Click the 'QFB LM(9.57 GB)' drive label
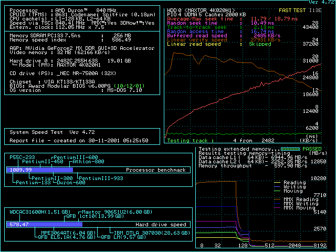Viewport: 336px width, 252px height. (123, 237)
